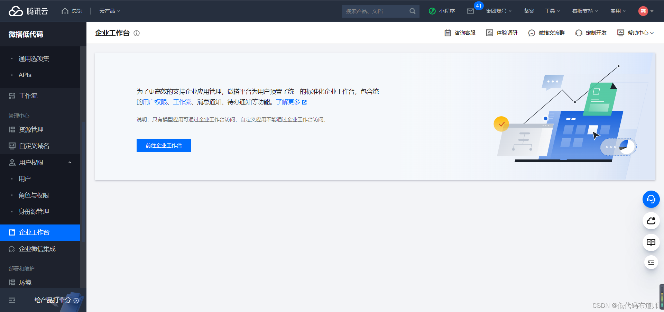
Task: Click the 自定义域名 sidebar icon
Action: pyautogui.click(x=11, y=146)
